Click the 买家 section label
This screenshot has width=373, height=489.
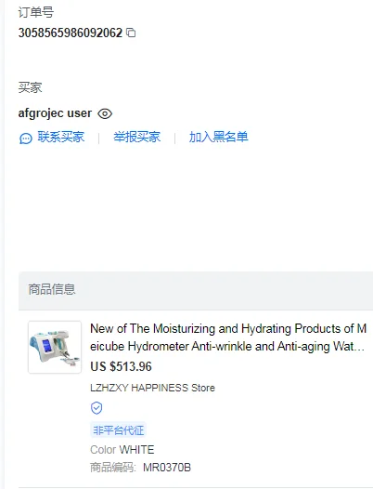(x=30, y=87)
